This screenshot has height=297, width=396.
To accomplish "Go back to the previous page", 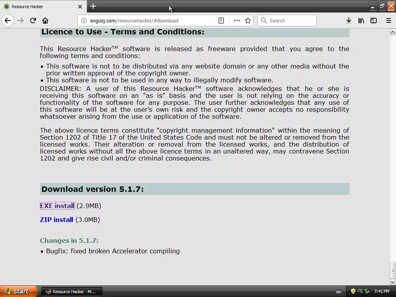I will 8,20.
